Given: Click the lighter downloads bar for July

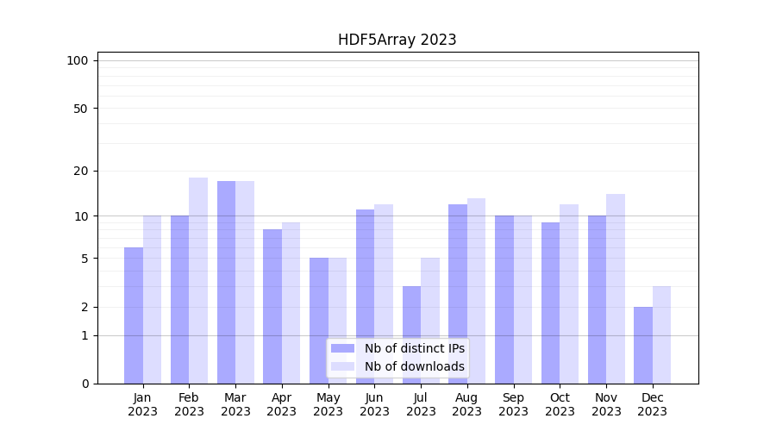Looking at the screenshot, I should (429, 320).
